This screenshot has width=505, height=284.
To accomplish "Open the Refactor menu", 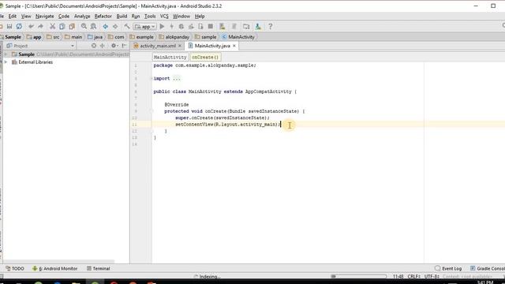I will (x=103, y=16).
